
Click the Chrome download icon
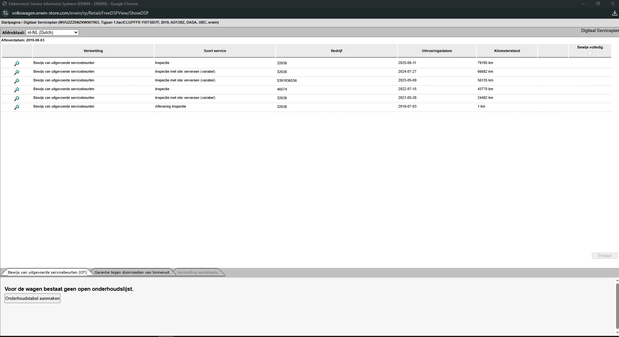tap(614, 13)
